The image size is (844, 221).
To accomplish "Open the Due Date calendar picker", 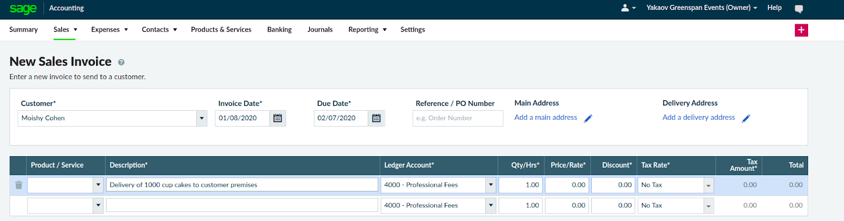I will (x=376, y=118).
